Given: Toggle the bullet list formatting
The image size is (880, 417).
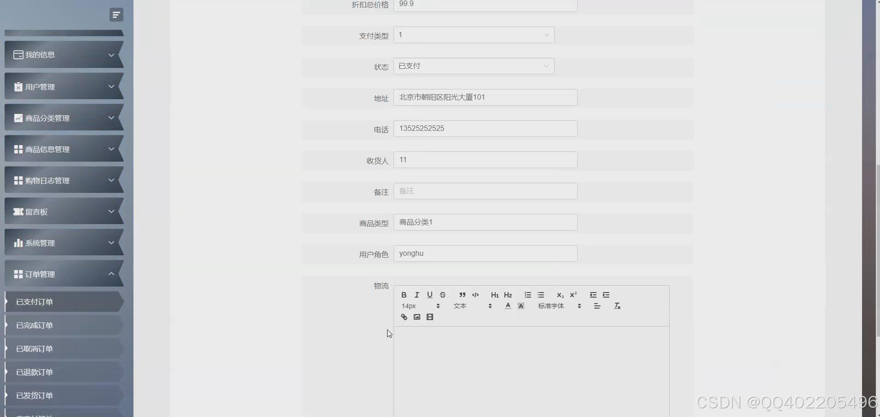Looking at the screenshot, I should 542,294.
